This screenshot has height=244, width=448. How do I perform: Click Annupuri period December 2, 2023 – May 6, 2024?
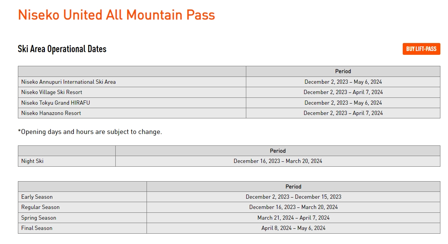343,82
